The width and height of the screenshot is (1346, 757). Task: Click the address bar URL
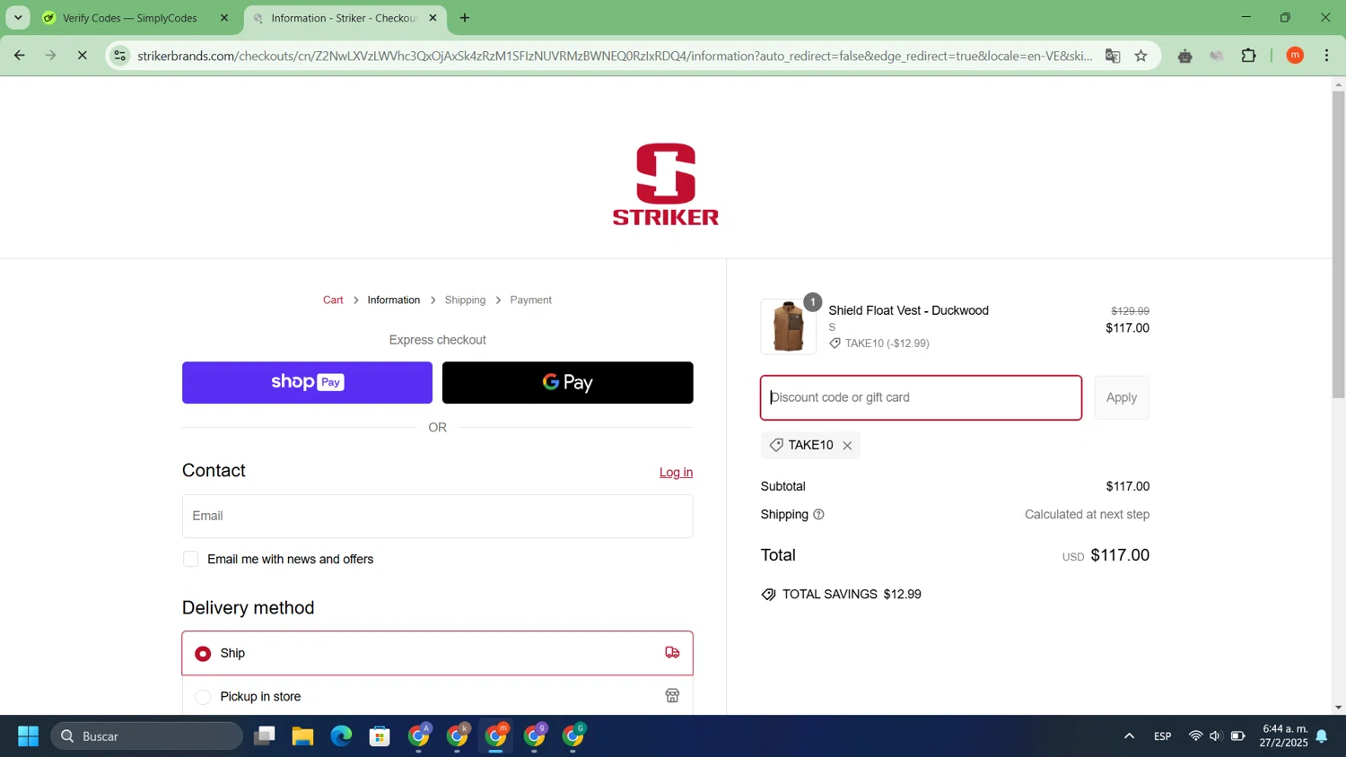coord(615,56)
